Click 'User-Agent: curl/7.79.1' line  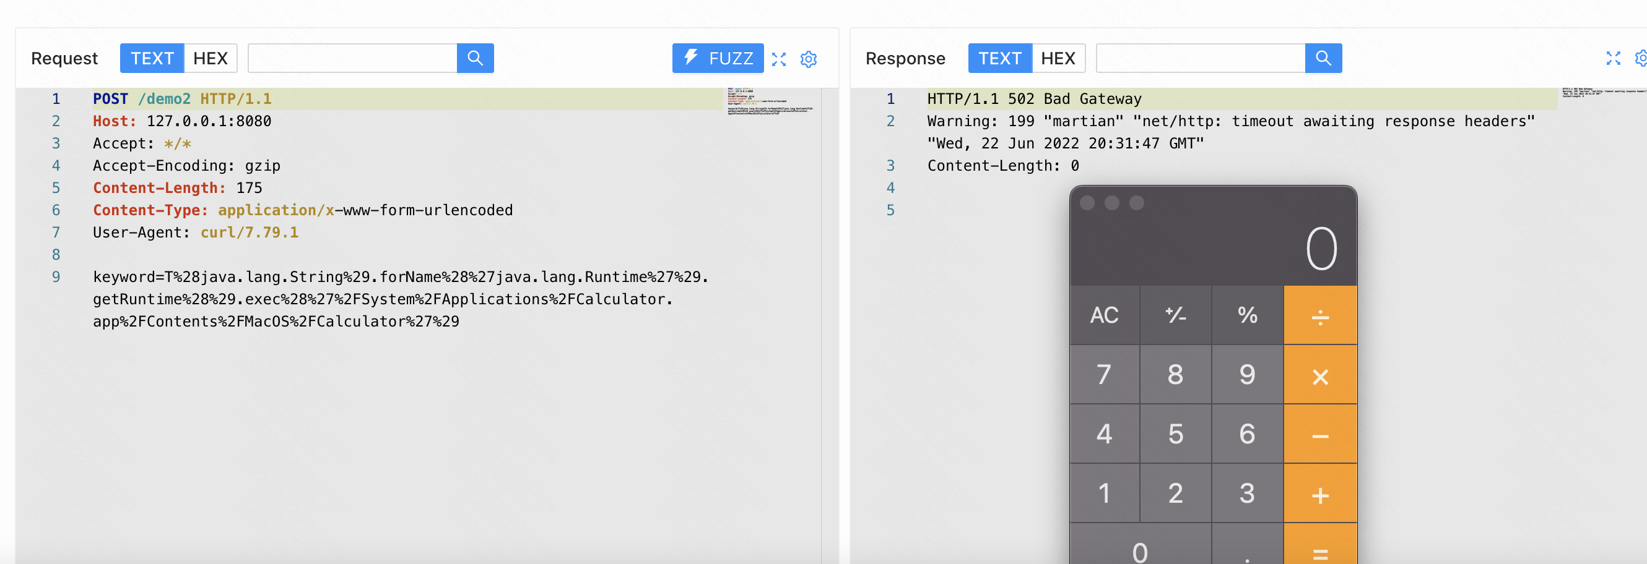[x=196, y=233]
